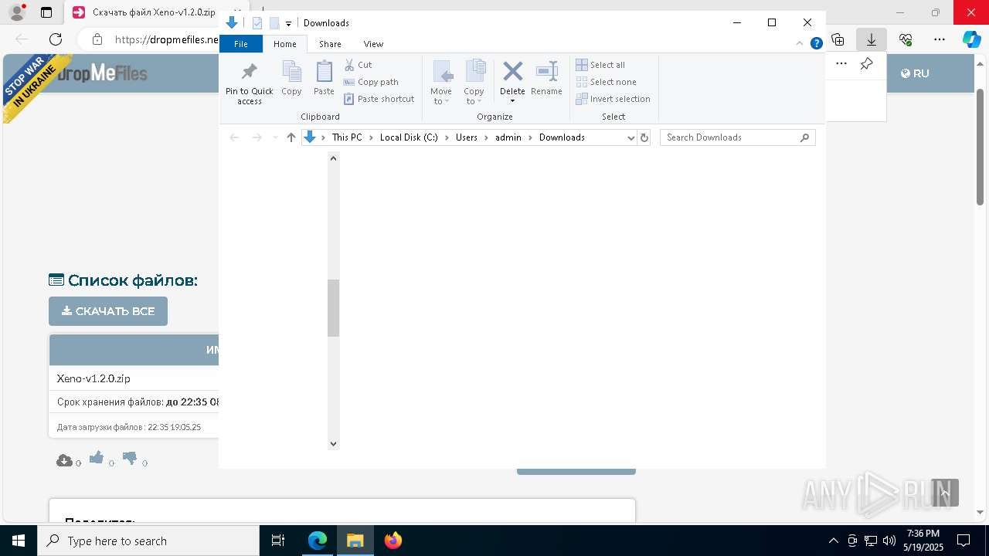Click the thumbs down icon on page
The height and width of the screenshot is (556, 989).
click(x=130, y=458)
